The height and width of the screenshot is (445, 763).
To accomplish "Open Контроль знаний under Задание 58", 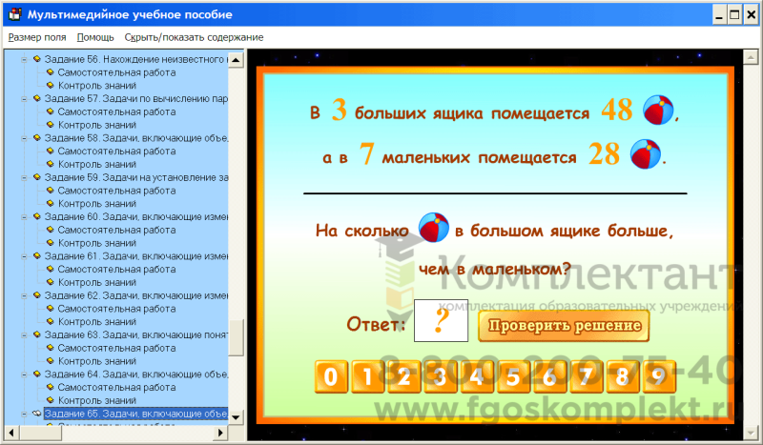I will 97,165.
